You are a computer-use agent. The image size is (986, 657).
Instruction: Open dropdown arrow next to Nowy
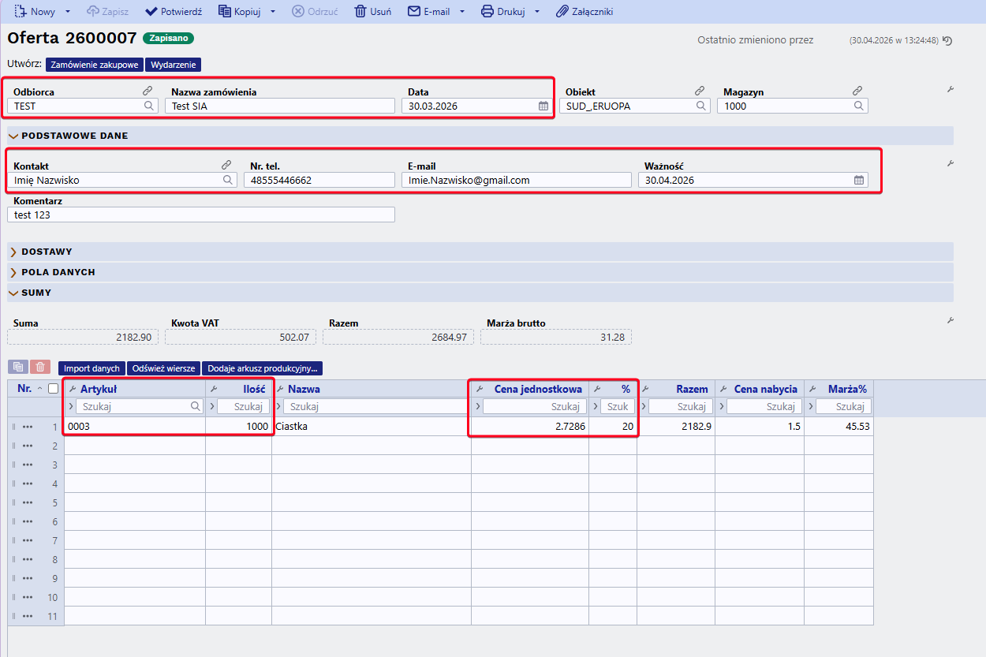tap(68, 12)
